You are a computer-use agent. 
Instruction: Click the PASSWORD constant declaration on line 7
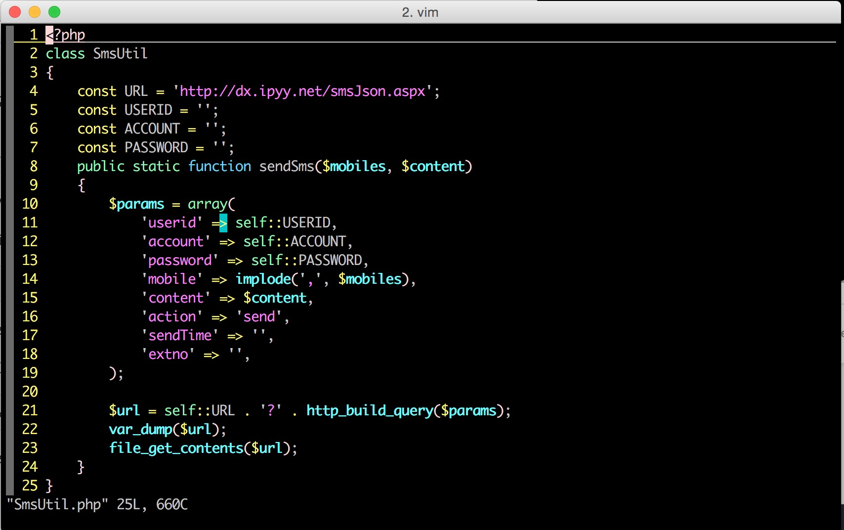tap(156, 147)
